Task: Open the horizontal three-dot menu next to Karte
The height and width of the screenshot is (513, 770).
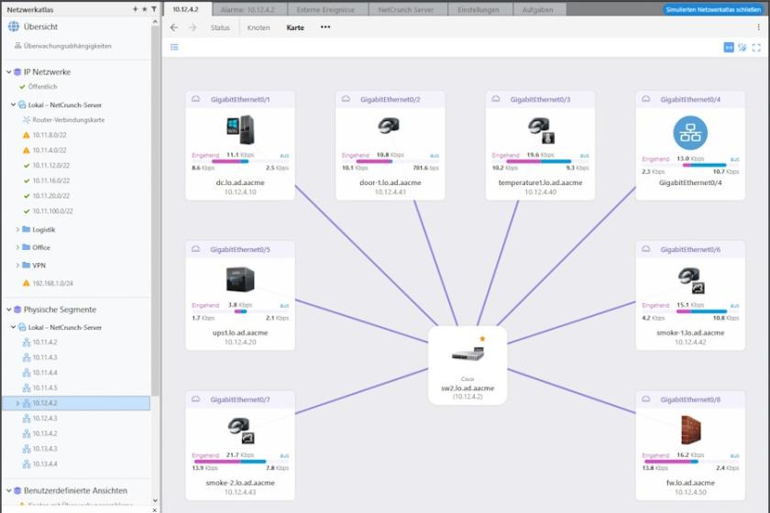Action: 325,27
